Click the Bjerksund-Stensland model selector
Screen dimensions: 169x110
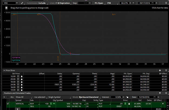click(x=89, y=97)
